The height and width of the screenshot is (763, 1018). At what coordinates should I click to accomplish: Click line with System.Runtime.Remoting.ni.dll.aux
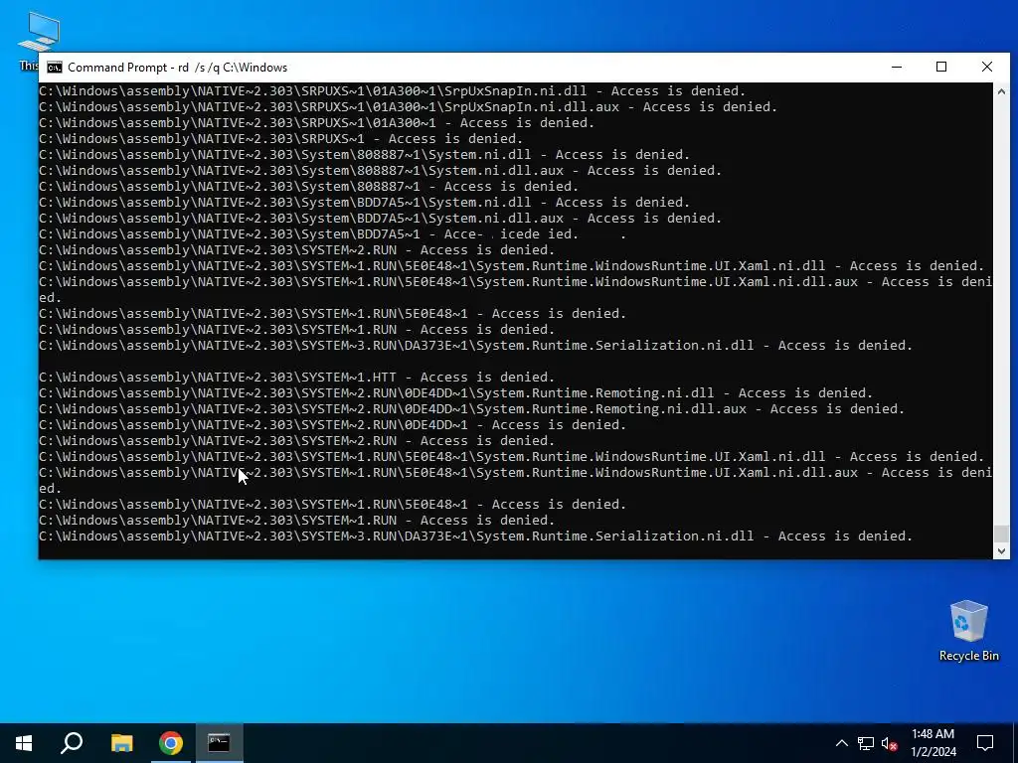click(x=472, y=408)
